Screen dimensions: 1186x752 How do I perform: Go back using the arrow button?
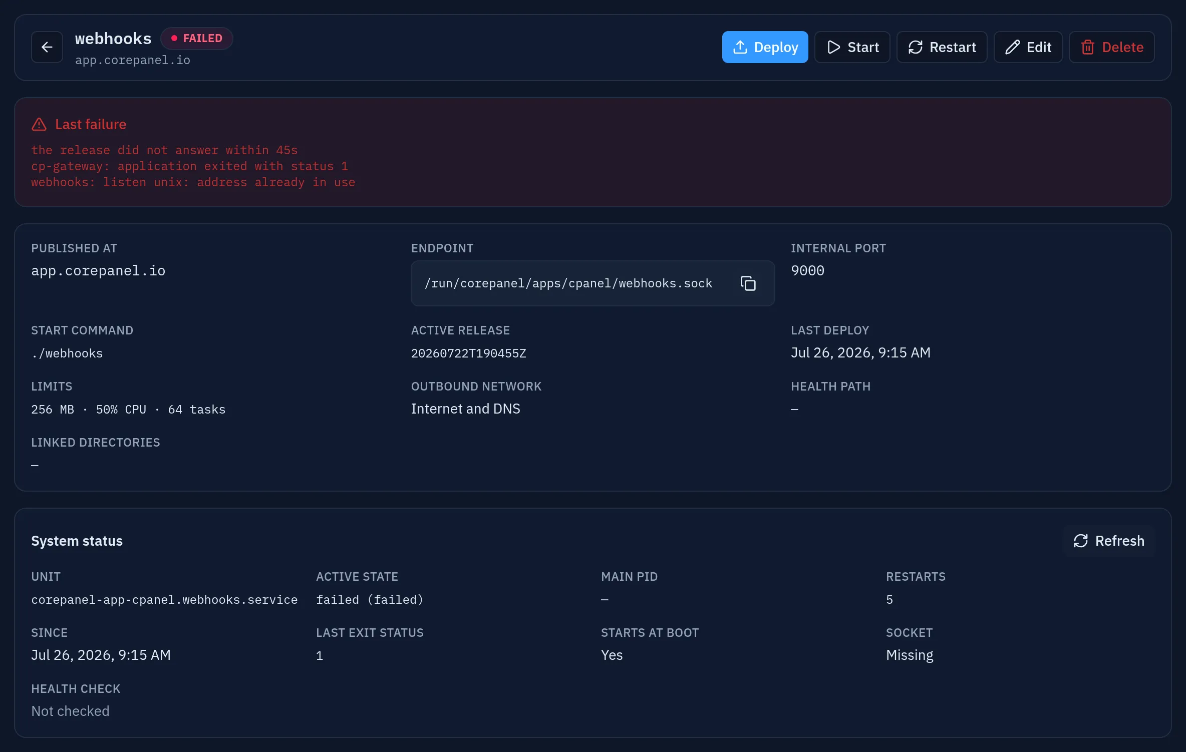pos(47,47)
